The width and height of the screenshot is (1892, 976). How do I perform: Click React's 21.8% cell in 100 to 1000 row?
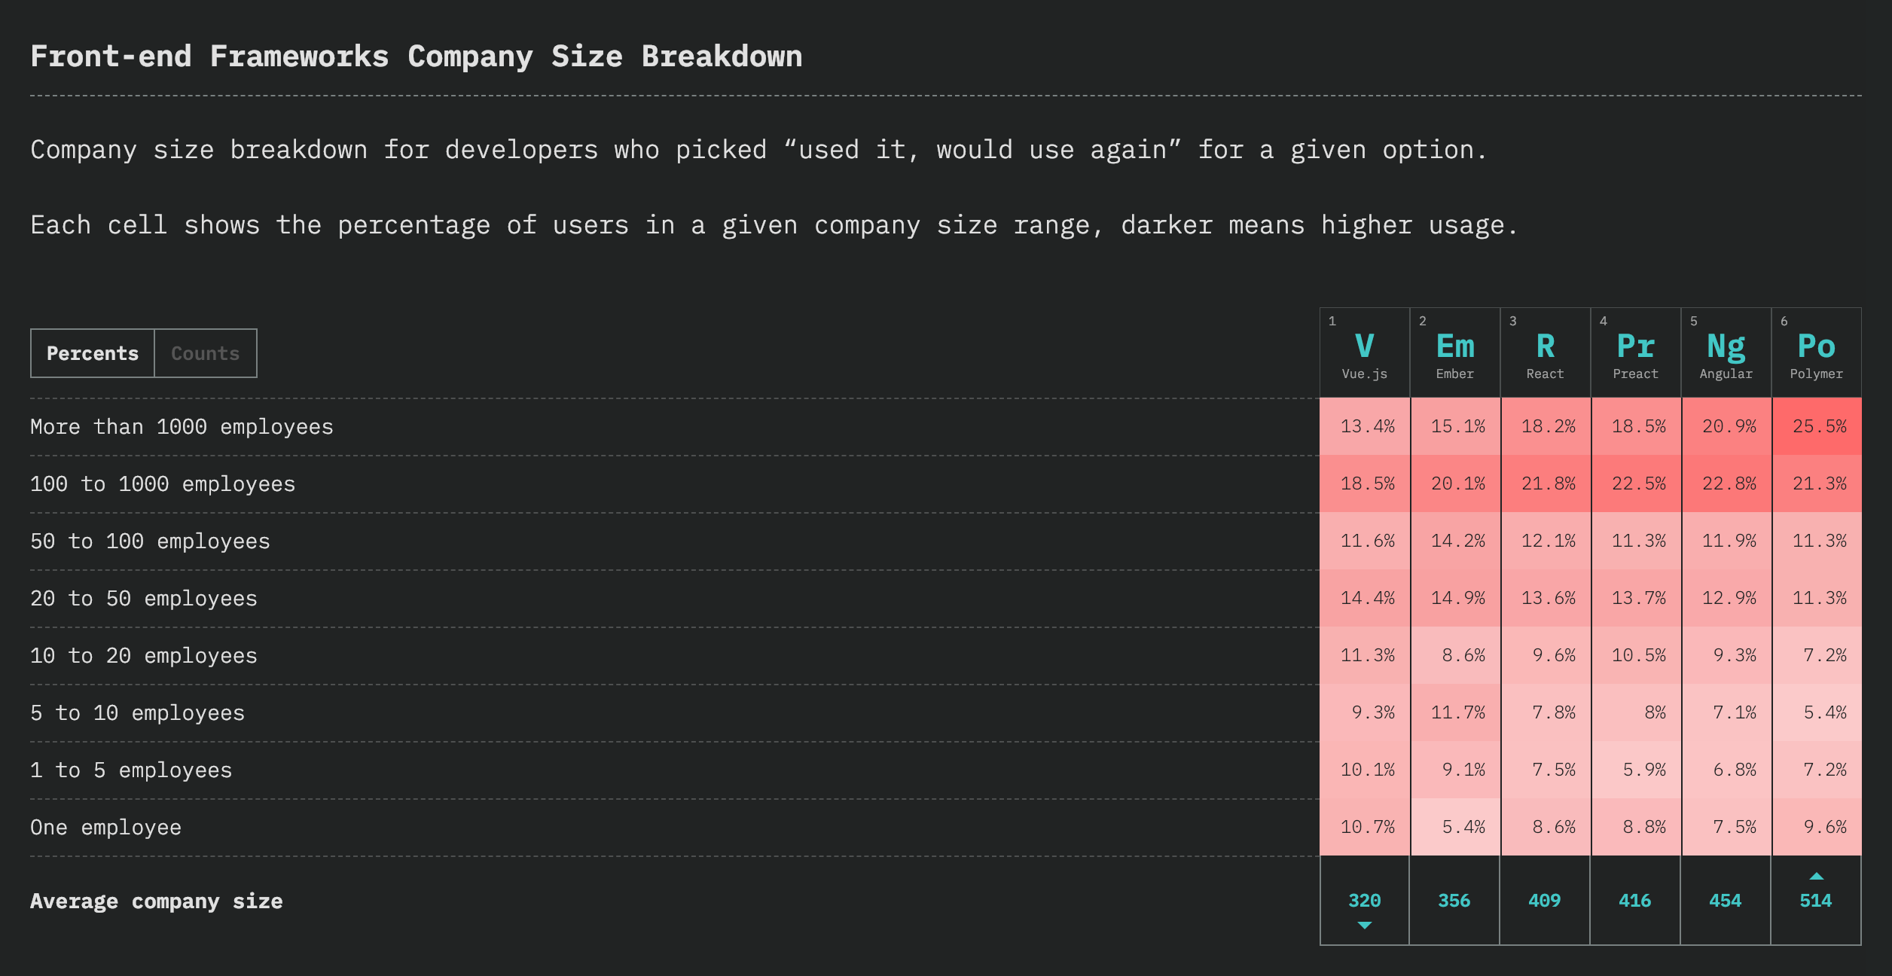coord(1545,483)
